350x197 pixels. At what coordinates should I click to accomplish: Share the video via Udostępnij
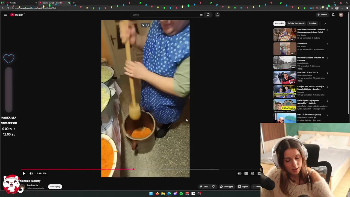click(x=227, y=187)
